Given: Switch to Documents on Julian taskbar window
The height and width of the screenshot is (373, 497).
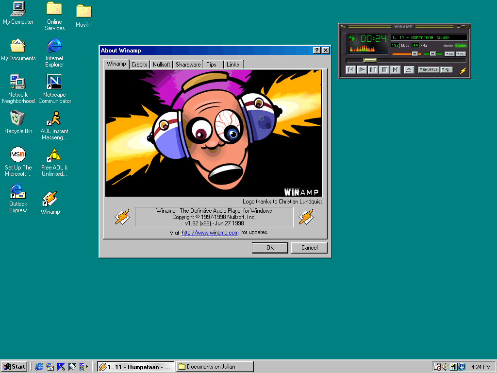Looking at the screenshot, I should pyautogui.click(x=215, y=367).
